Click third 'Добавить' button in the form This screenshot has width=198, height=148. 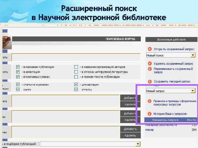tap(130, 129)
